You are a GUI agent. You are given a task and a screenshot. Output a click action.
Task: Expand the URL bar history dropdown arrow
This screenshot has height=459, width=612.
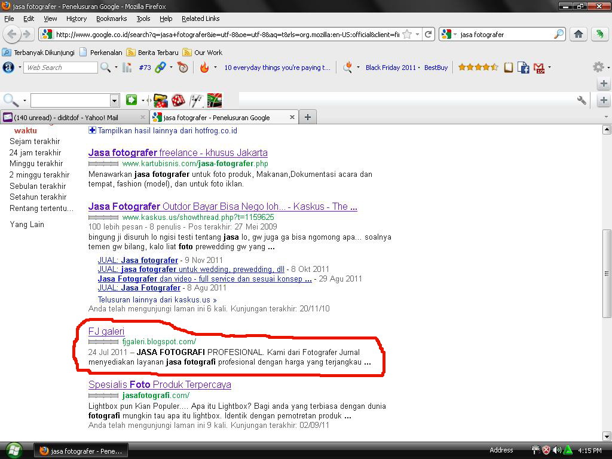tap(417, 34)
